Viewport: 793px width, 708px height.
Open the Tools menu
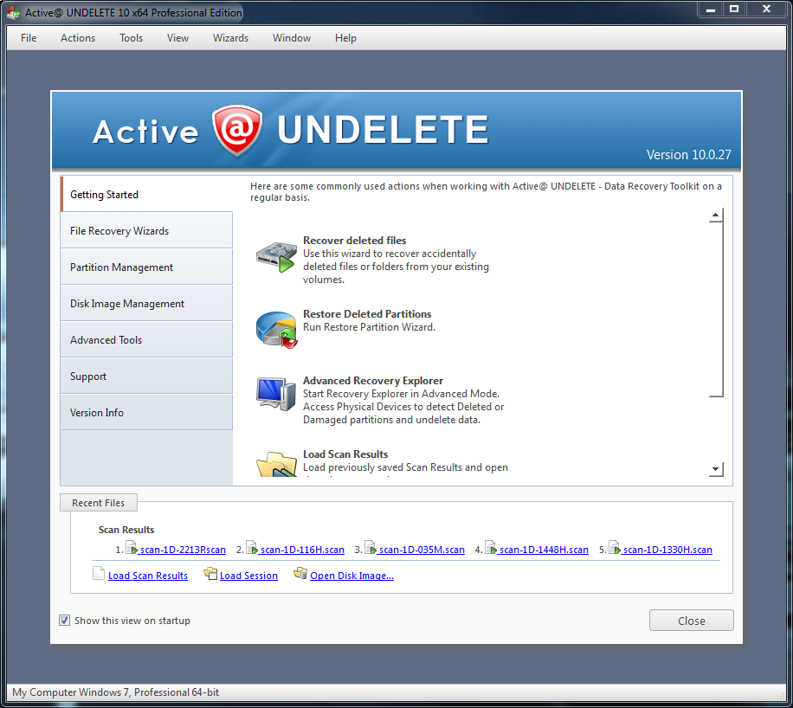click(131, 38)
